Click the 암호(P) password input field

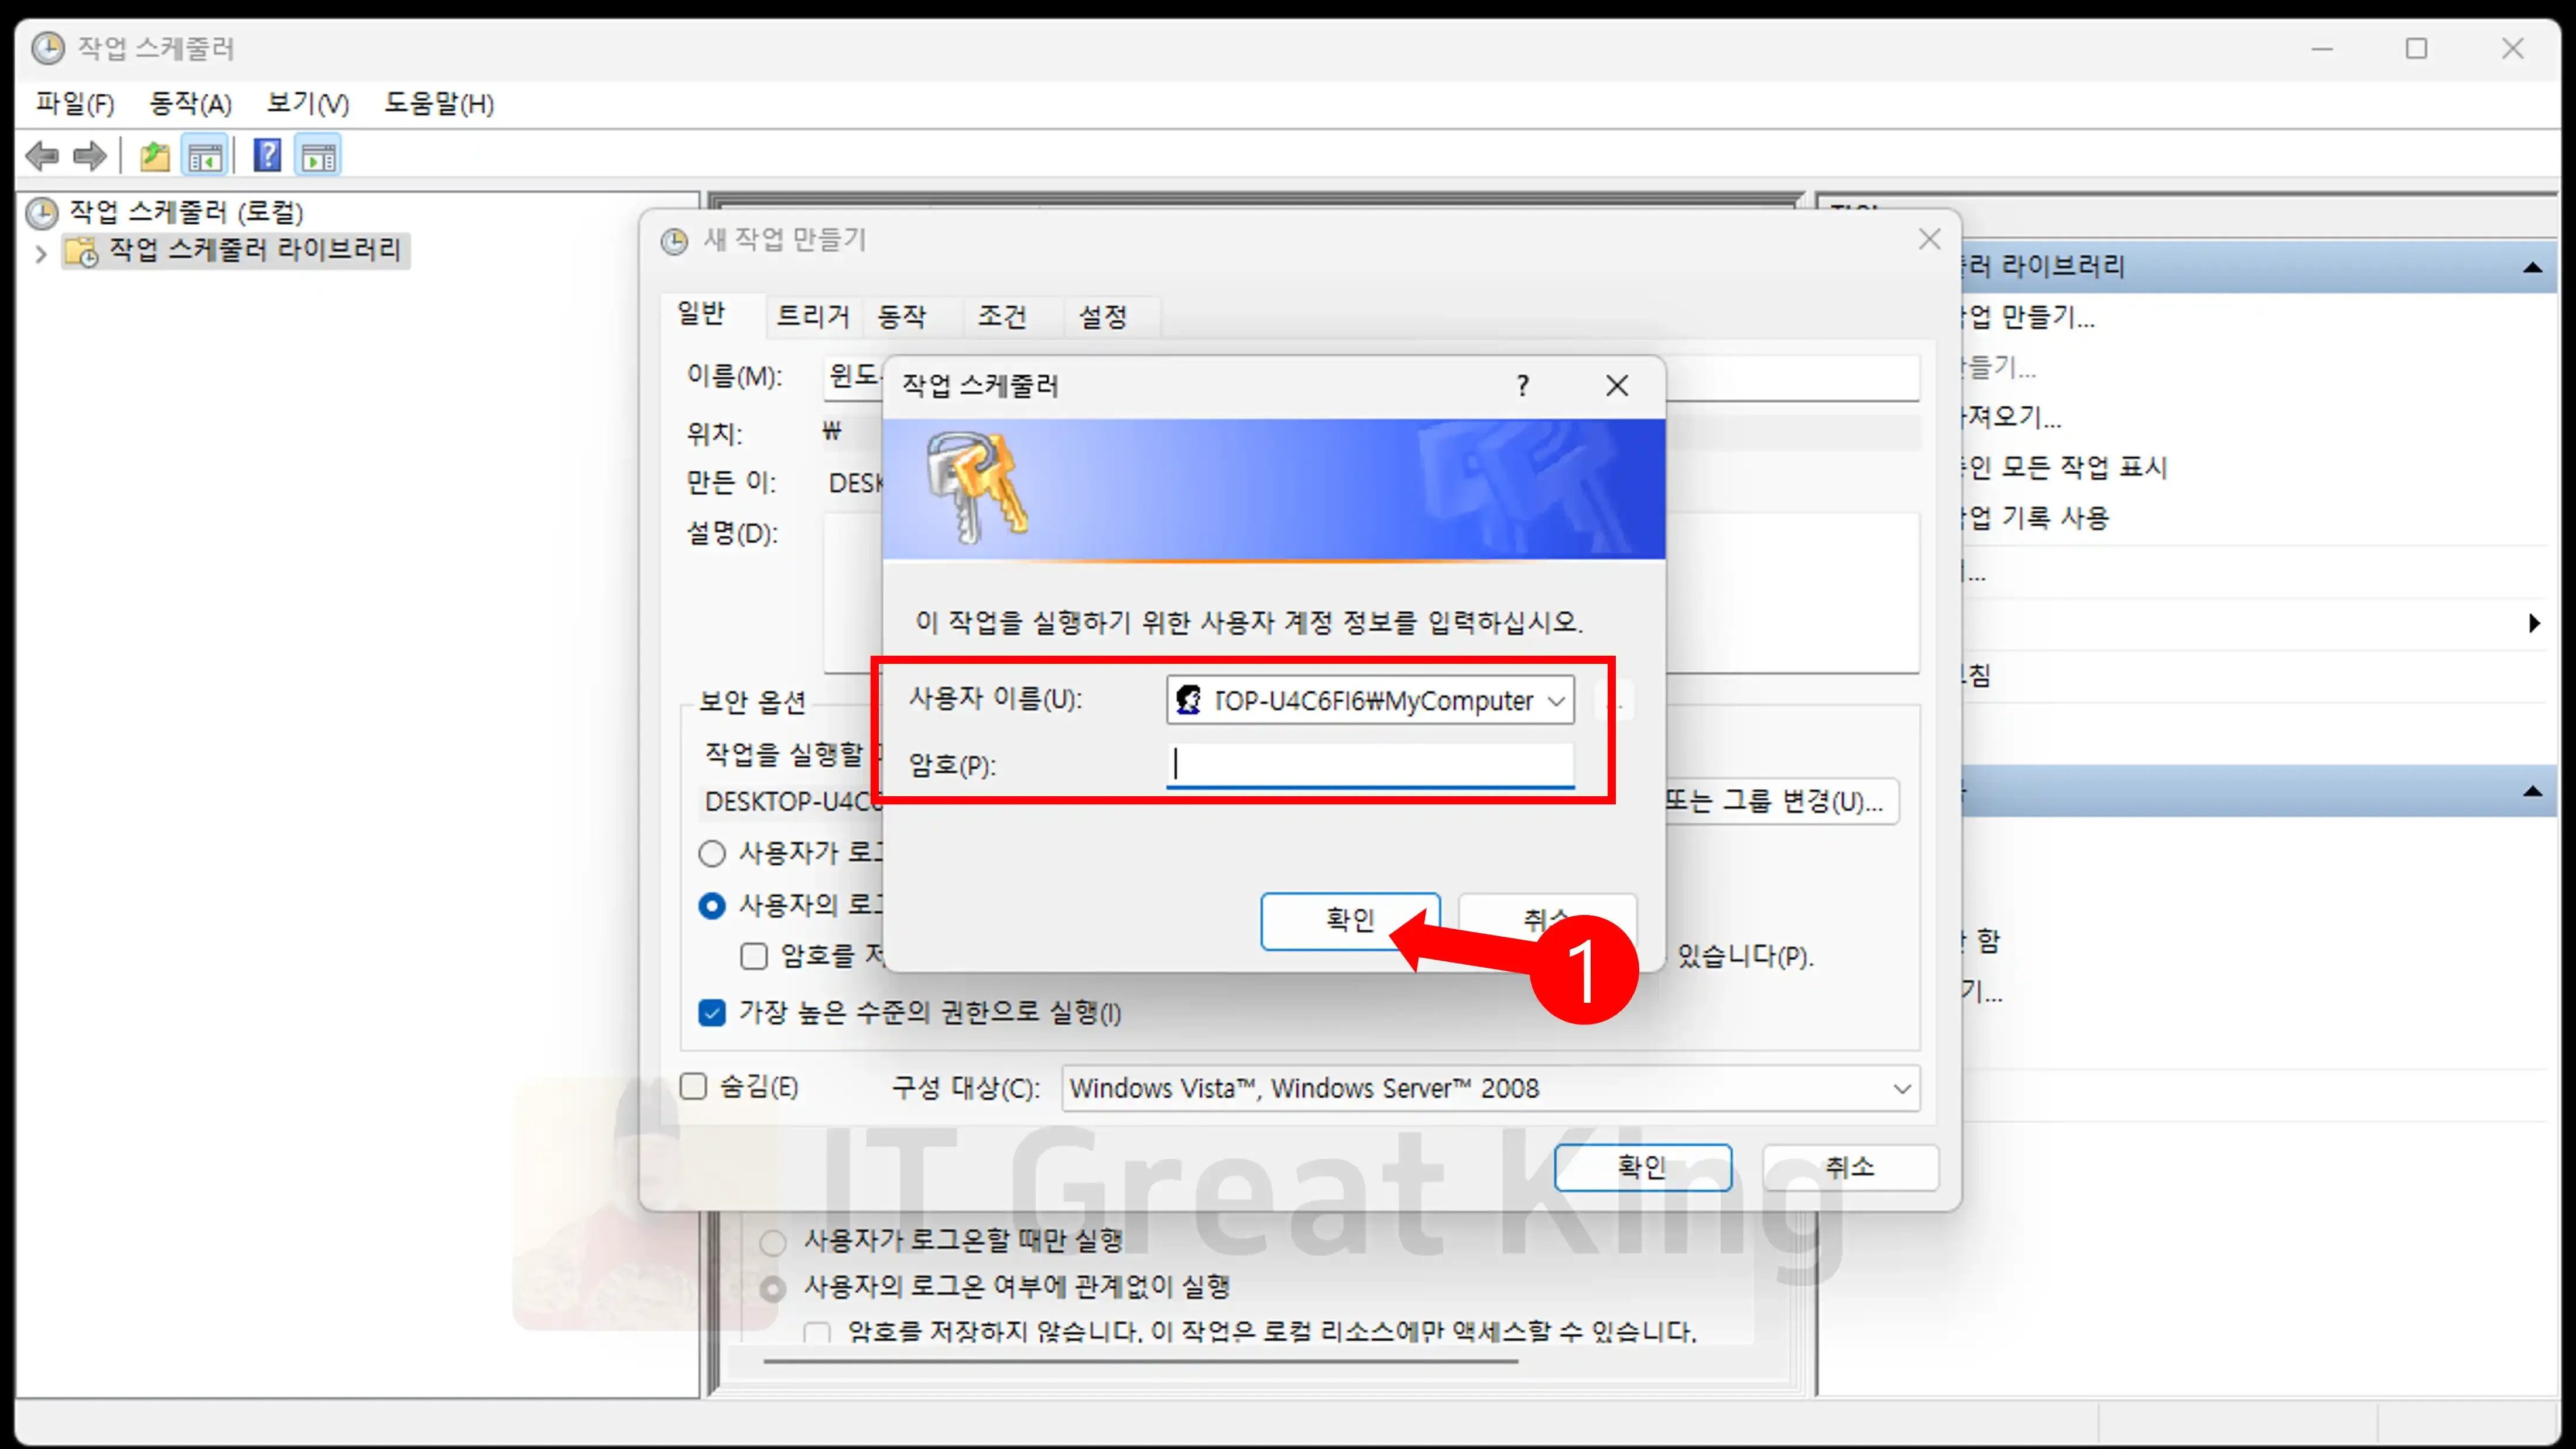coord(1370,765)
